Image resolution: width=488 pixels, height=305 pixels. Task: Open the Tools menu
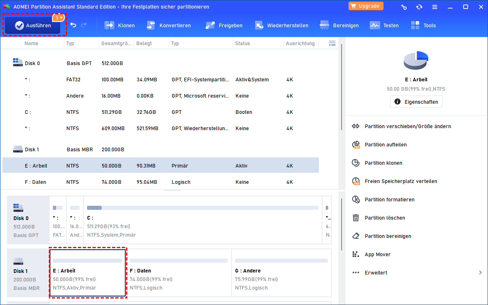point(423,25)
